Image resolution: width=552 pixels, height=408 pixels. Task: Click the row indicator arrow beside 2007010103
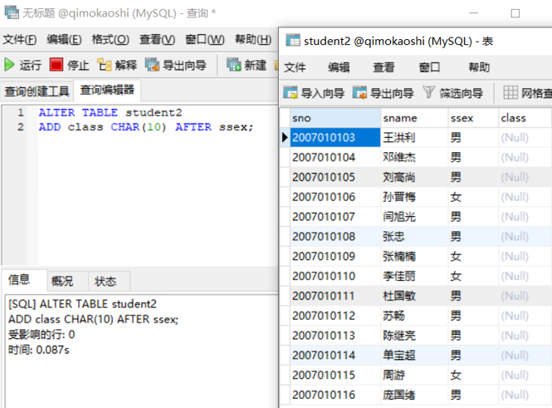[x=285, y=137]
